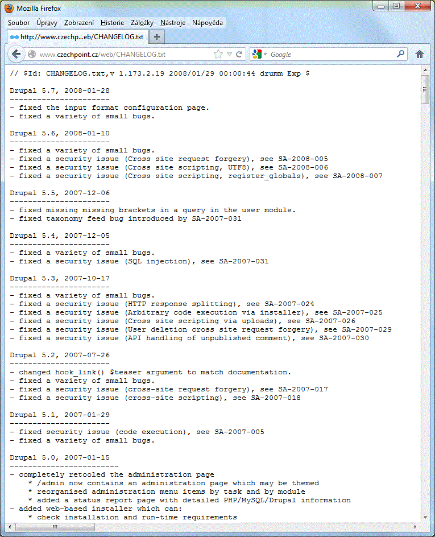Click the vertical scrollbar down arrow
The width and height of the screenshot is (435, 537).
tap(425, 517)
